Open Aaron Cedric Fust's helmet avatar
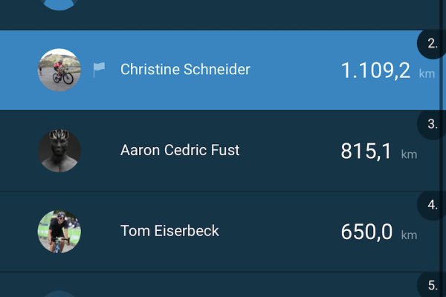The image size is (446, 297). [59, 151]
